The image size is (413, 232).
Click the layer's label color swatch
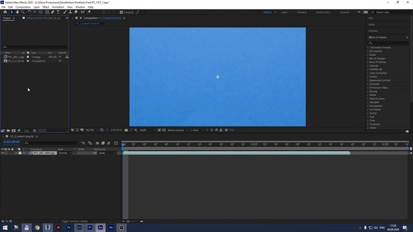tap(20, 153)
